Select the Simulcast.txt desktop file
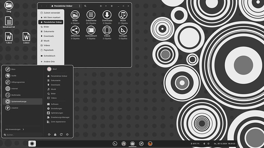The height and width of the screenshot is (148, 264). [9, 22]
